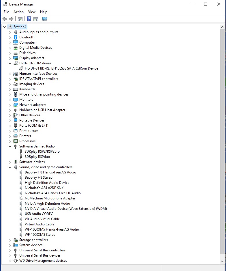Expand the Monitors category
This screenshot has height=271, width=226.
[10, 100]
